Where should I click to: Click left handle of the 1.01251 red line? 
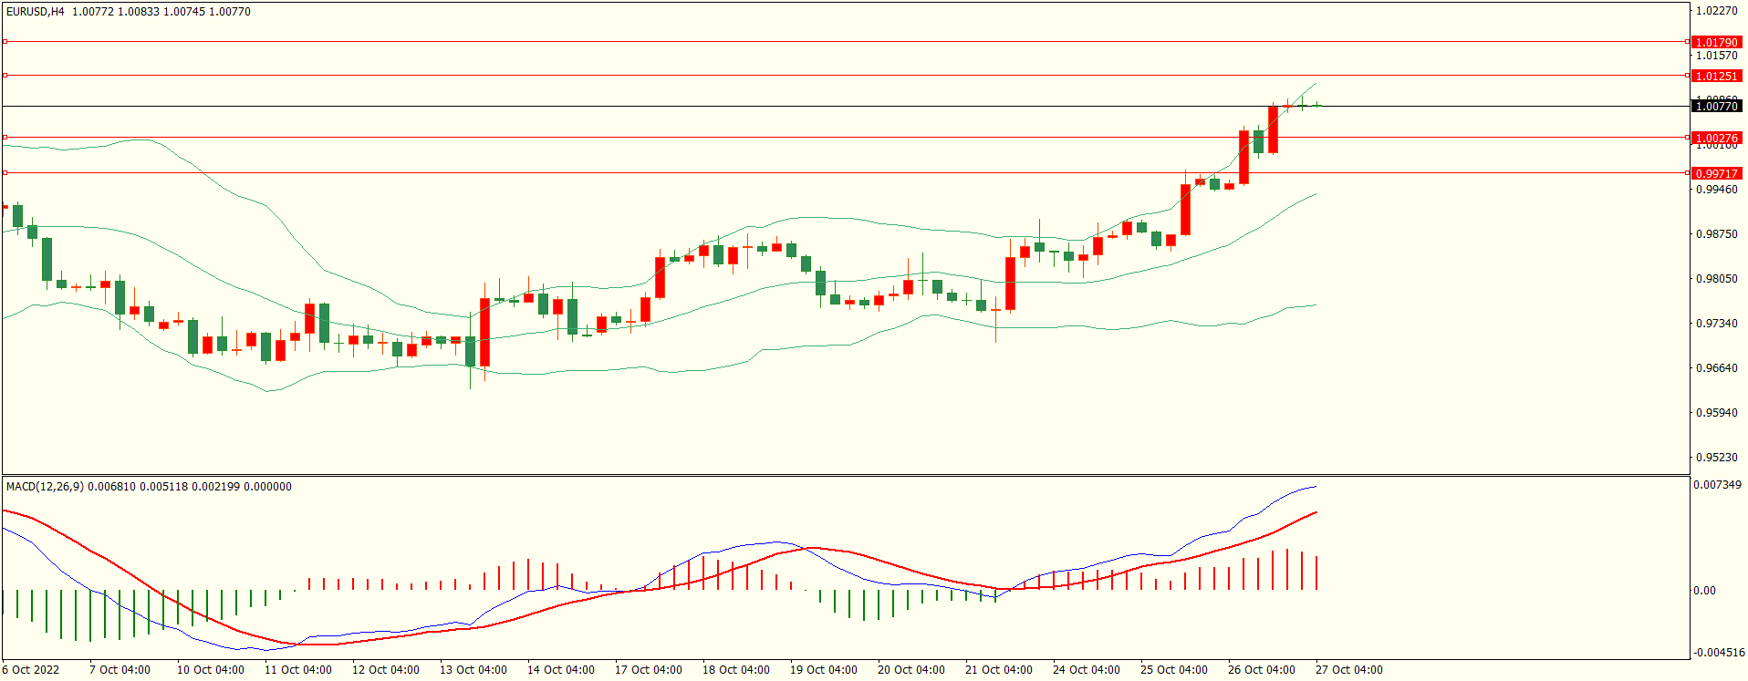point(5,75)
